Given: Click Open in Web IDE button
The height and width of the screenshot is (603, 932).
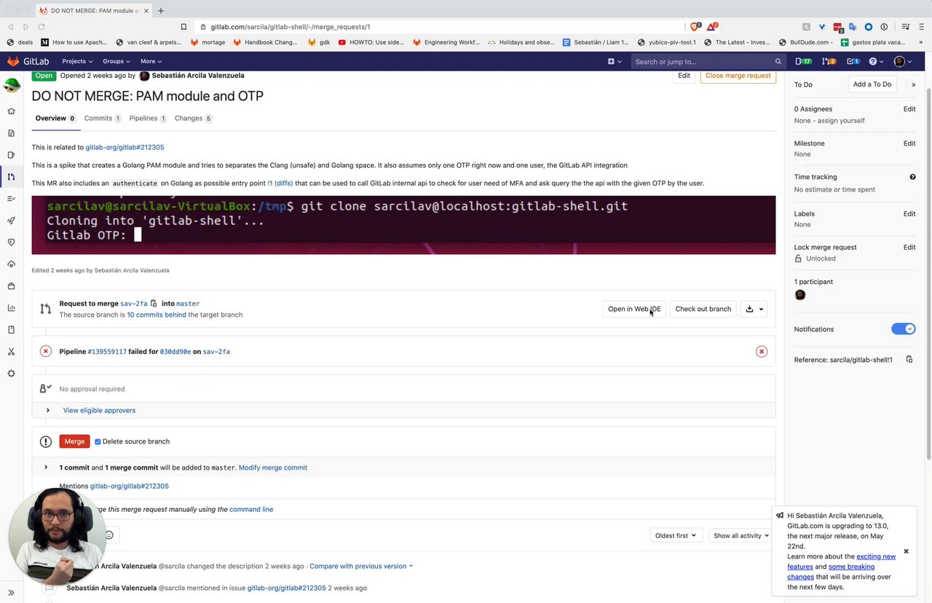Looking at the screenshot, I should tap(634, 309).
